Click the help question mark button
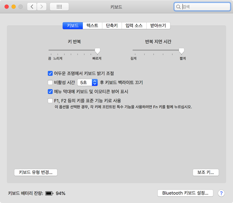This screenshot has height=203, width=233. coord(221,193)
